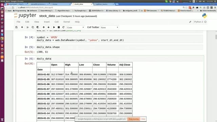Cut selected cell with the scissors icon
Viewport: 217px width, 122px height.
[28, 27]
